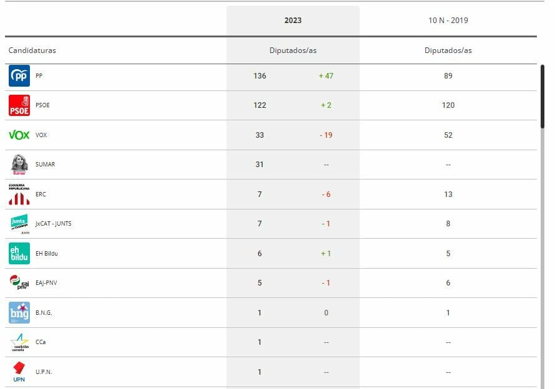This screenshot has width=555, height=389.
Task: Click the green VOX logo
Action: pyautogui.click(x=19, y=135)
